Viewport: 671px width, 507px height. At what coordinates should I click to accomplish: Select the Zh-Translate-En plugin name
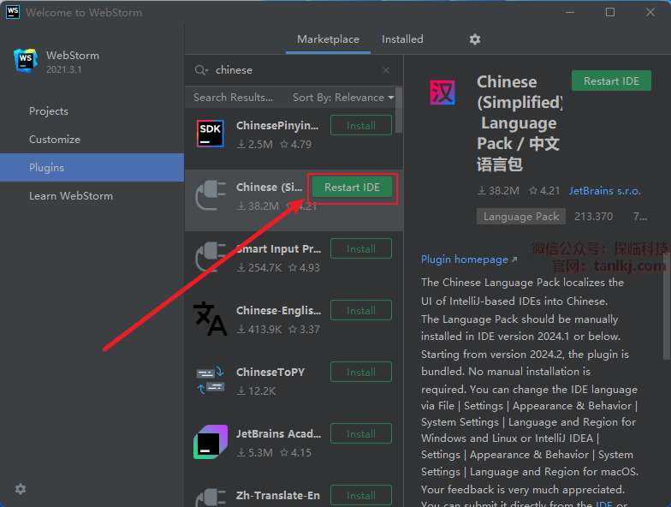278,495
